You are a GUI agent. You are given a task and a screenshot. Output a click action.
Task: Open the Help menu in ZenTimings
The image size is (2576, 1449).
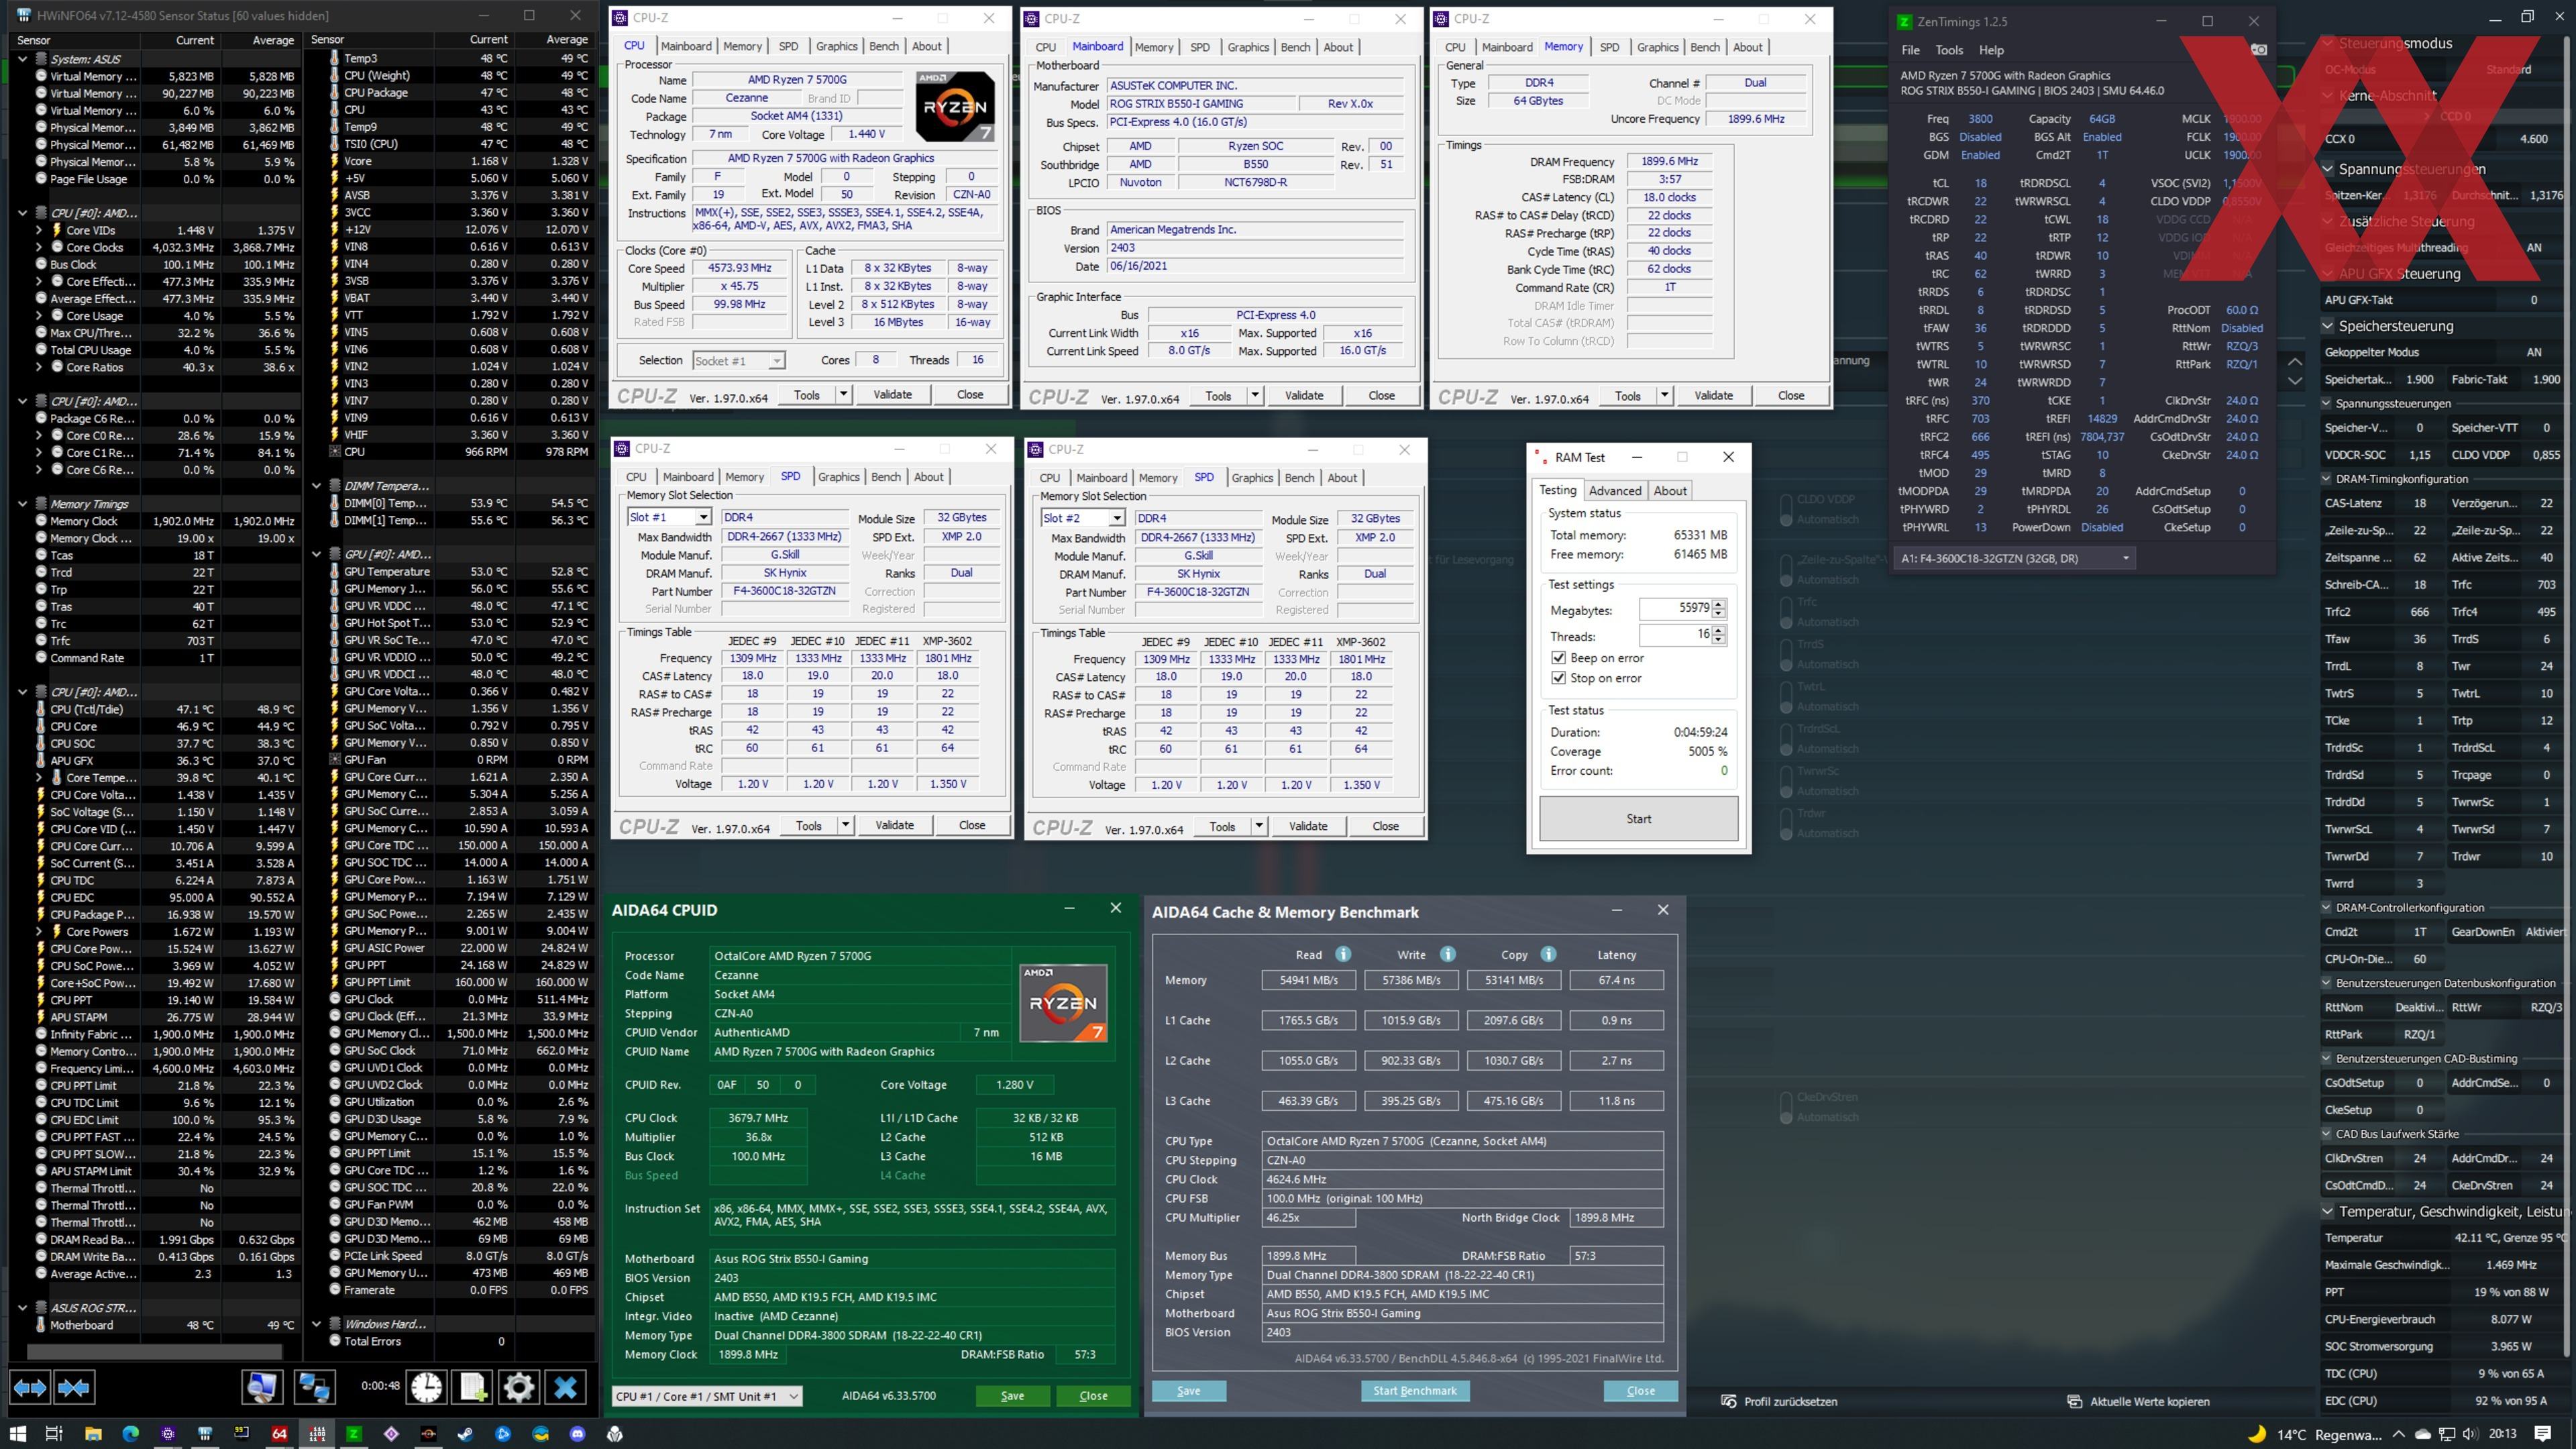click(1991, 50)
